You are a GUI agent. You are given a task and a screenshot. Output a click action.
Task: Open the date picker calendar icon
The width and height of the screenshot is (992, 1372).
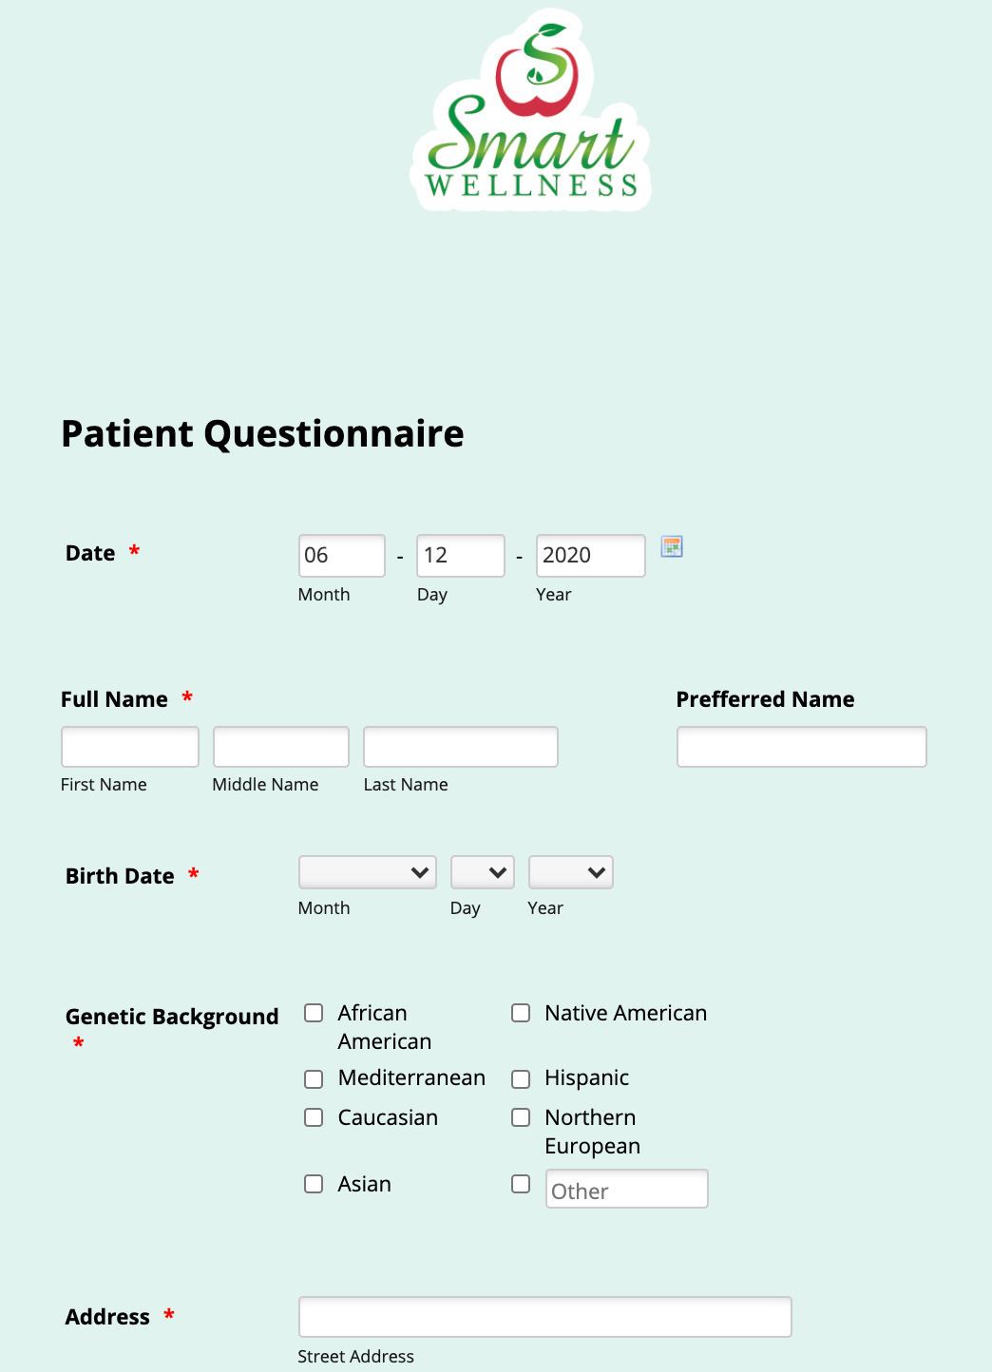coord(672,546)
